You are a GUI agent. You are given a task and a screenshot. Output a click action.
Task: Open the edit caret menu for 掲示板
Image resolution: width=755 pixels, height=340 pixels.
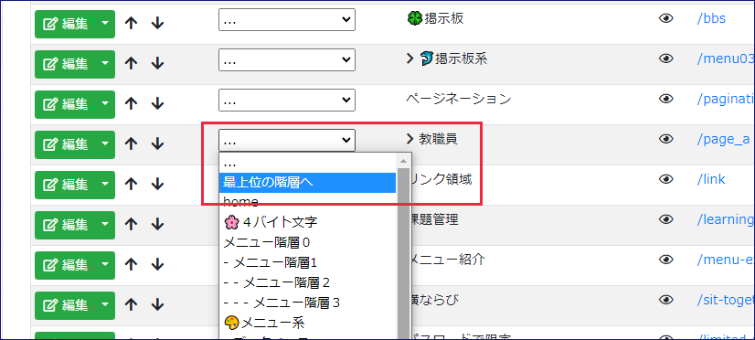[x=105, y=24]
